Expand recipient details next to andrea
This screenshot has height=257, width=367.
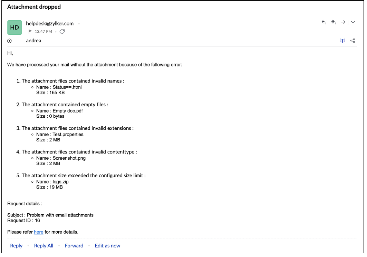click(9, 41)
